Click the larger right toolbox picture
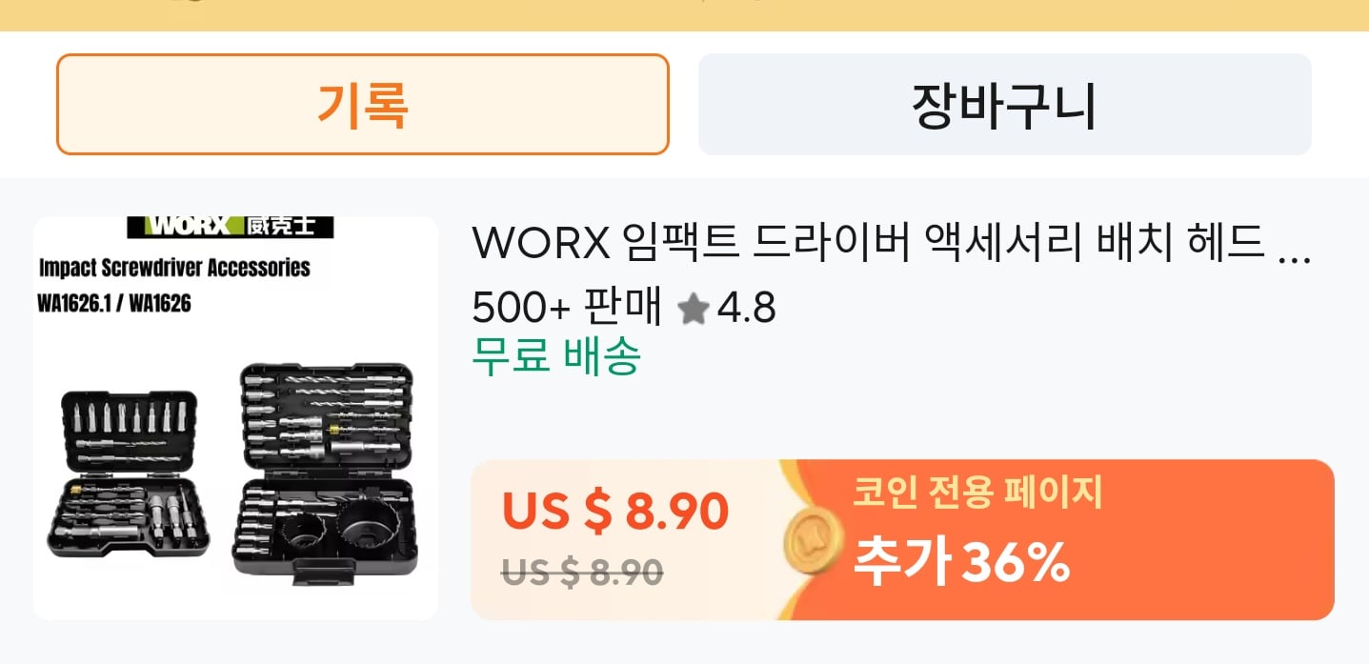 (x=326, y=473)
